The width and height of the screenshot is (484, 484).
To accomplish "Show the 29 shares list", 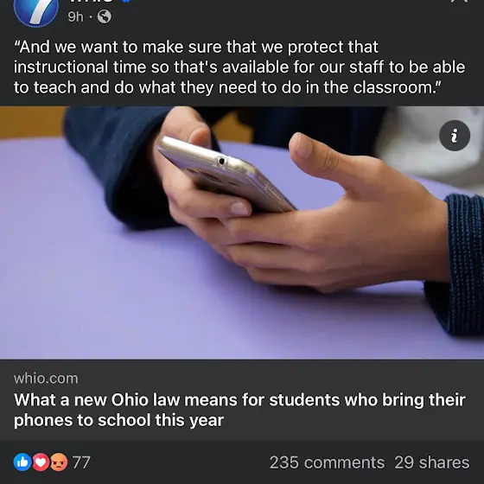I will tap(432, 462).
